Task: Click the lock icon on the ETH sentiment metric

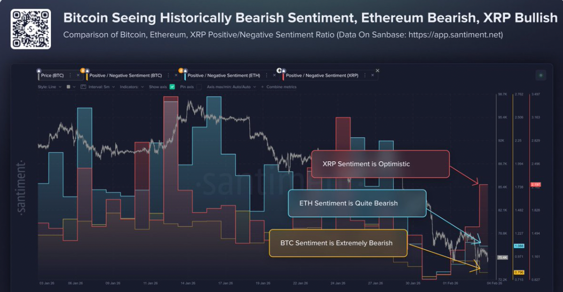Action: [185, 70]
